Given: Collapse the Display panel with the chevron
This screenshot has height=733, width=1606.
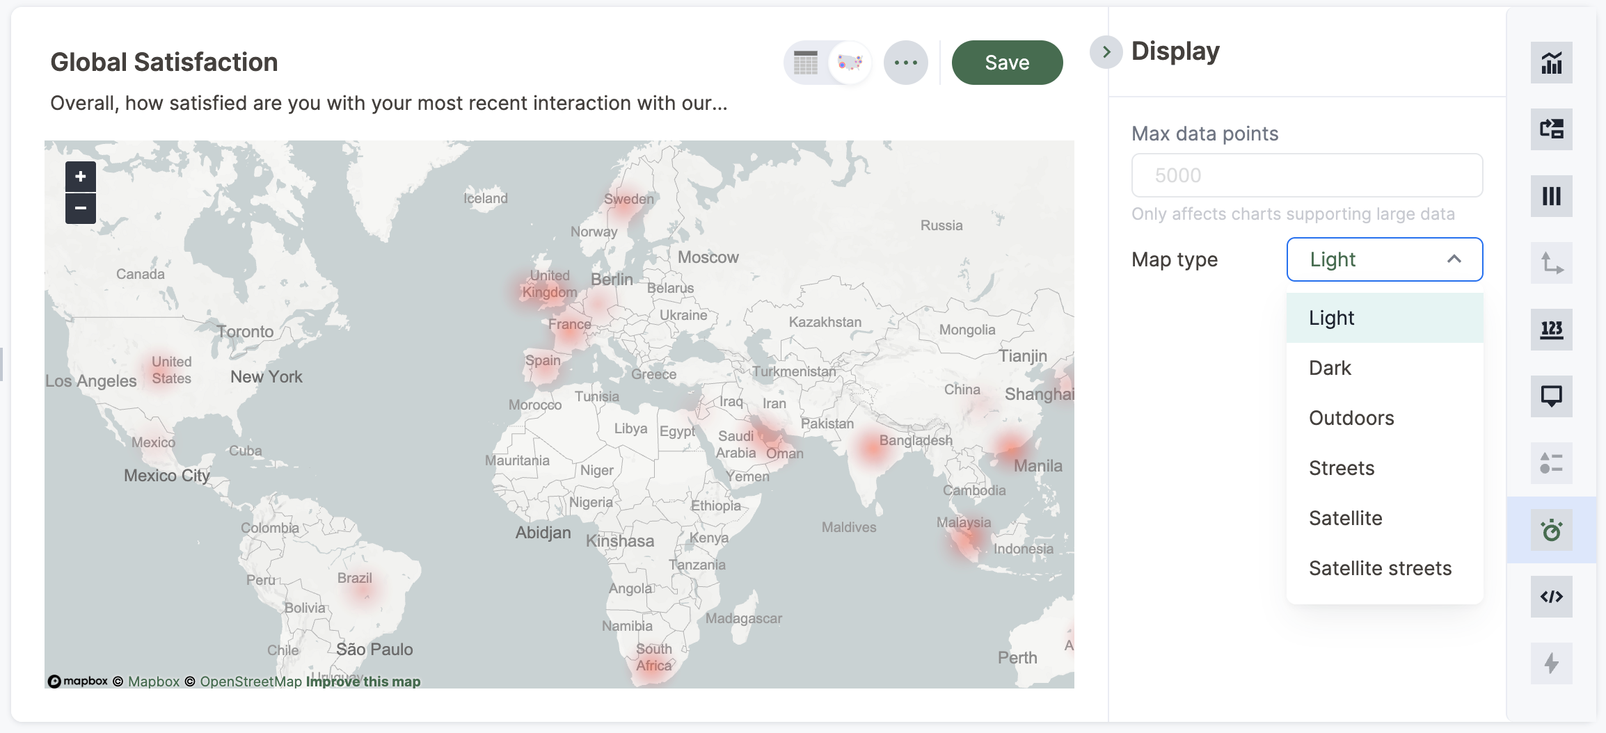Looking at the screenshot, I should (1106, 52).
